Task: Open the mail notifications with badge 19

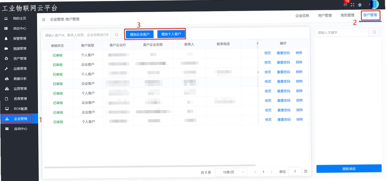Action: pos(345,5)
